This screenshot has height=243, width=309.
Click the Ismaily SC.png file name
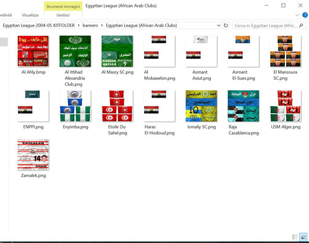click(x=201, y=127)
